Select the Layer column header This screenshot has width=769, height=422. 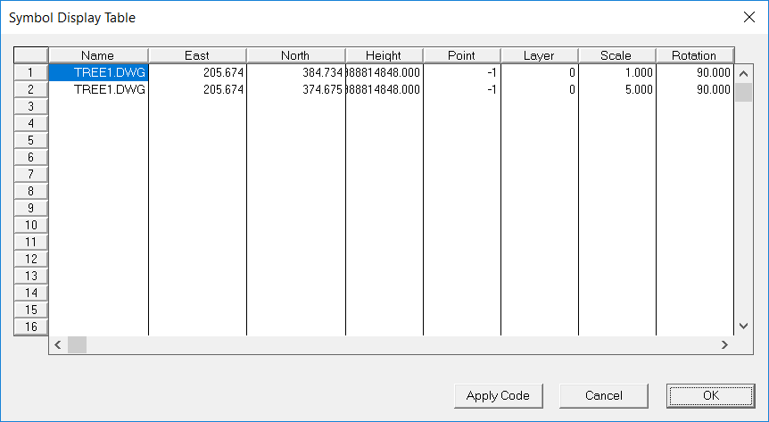[x=539, y=55]
